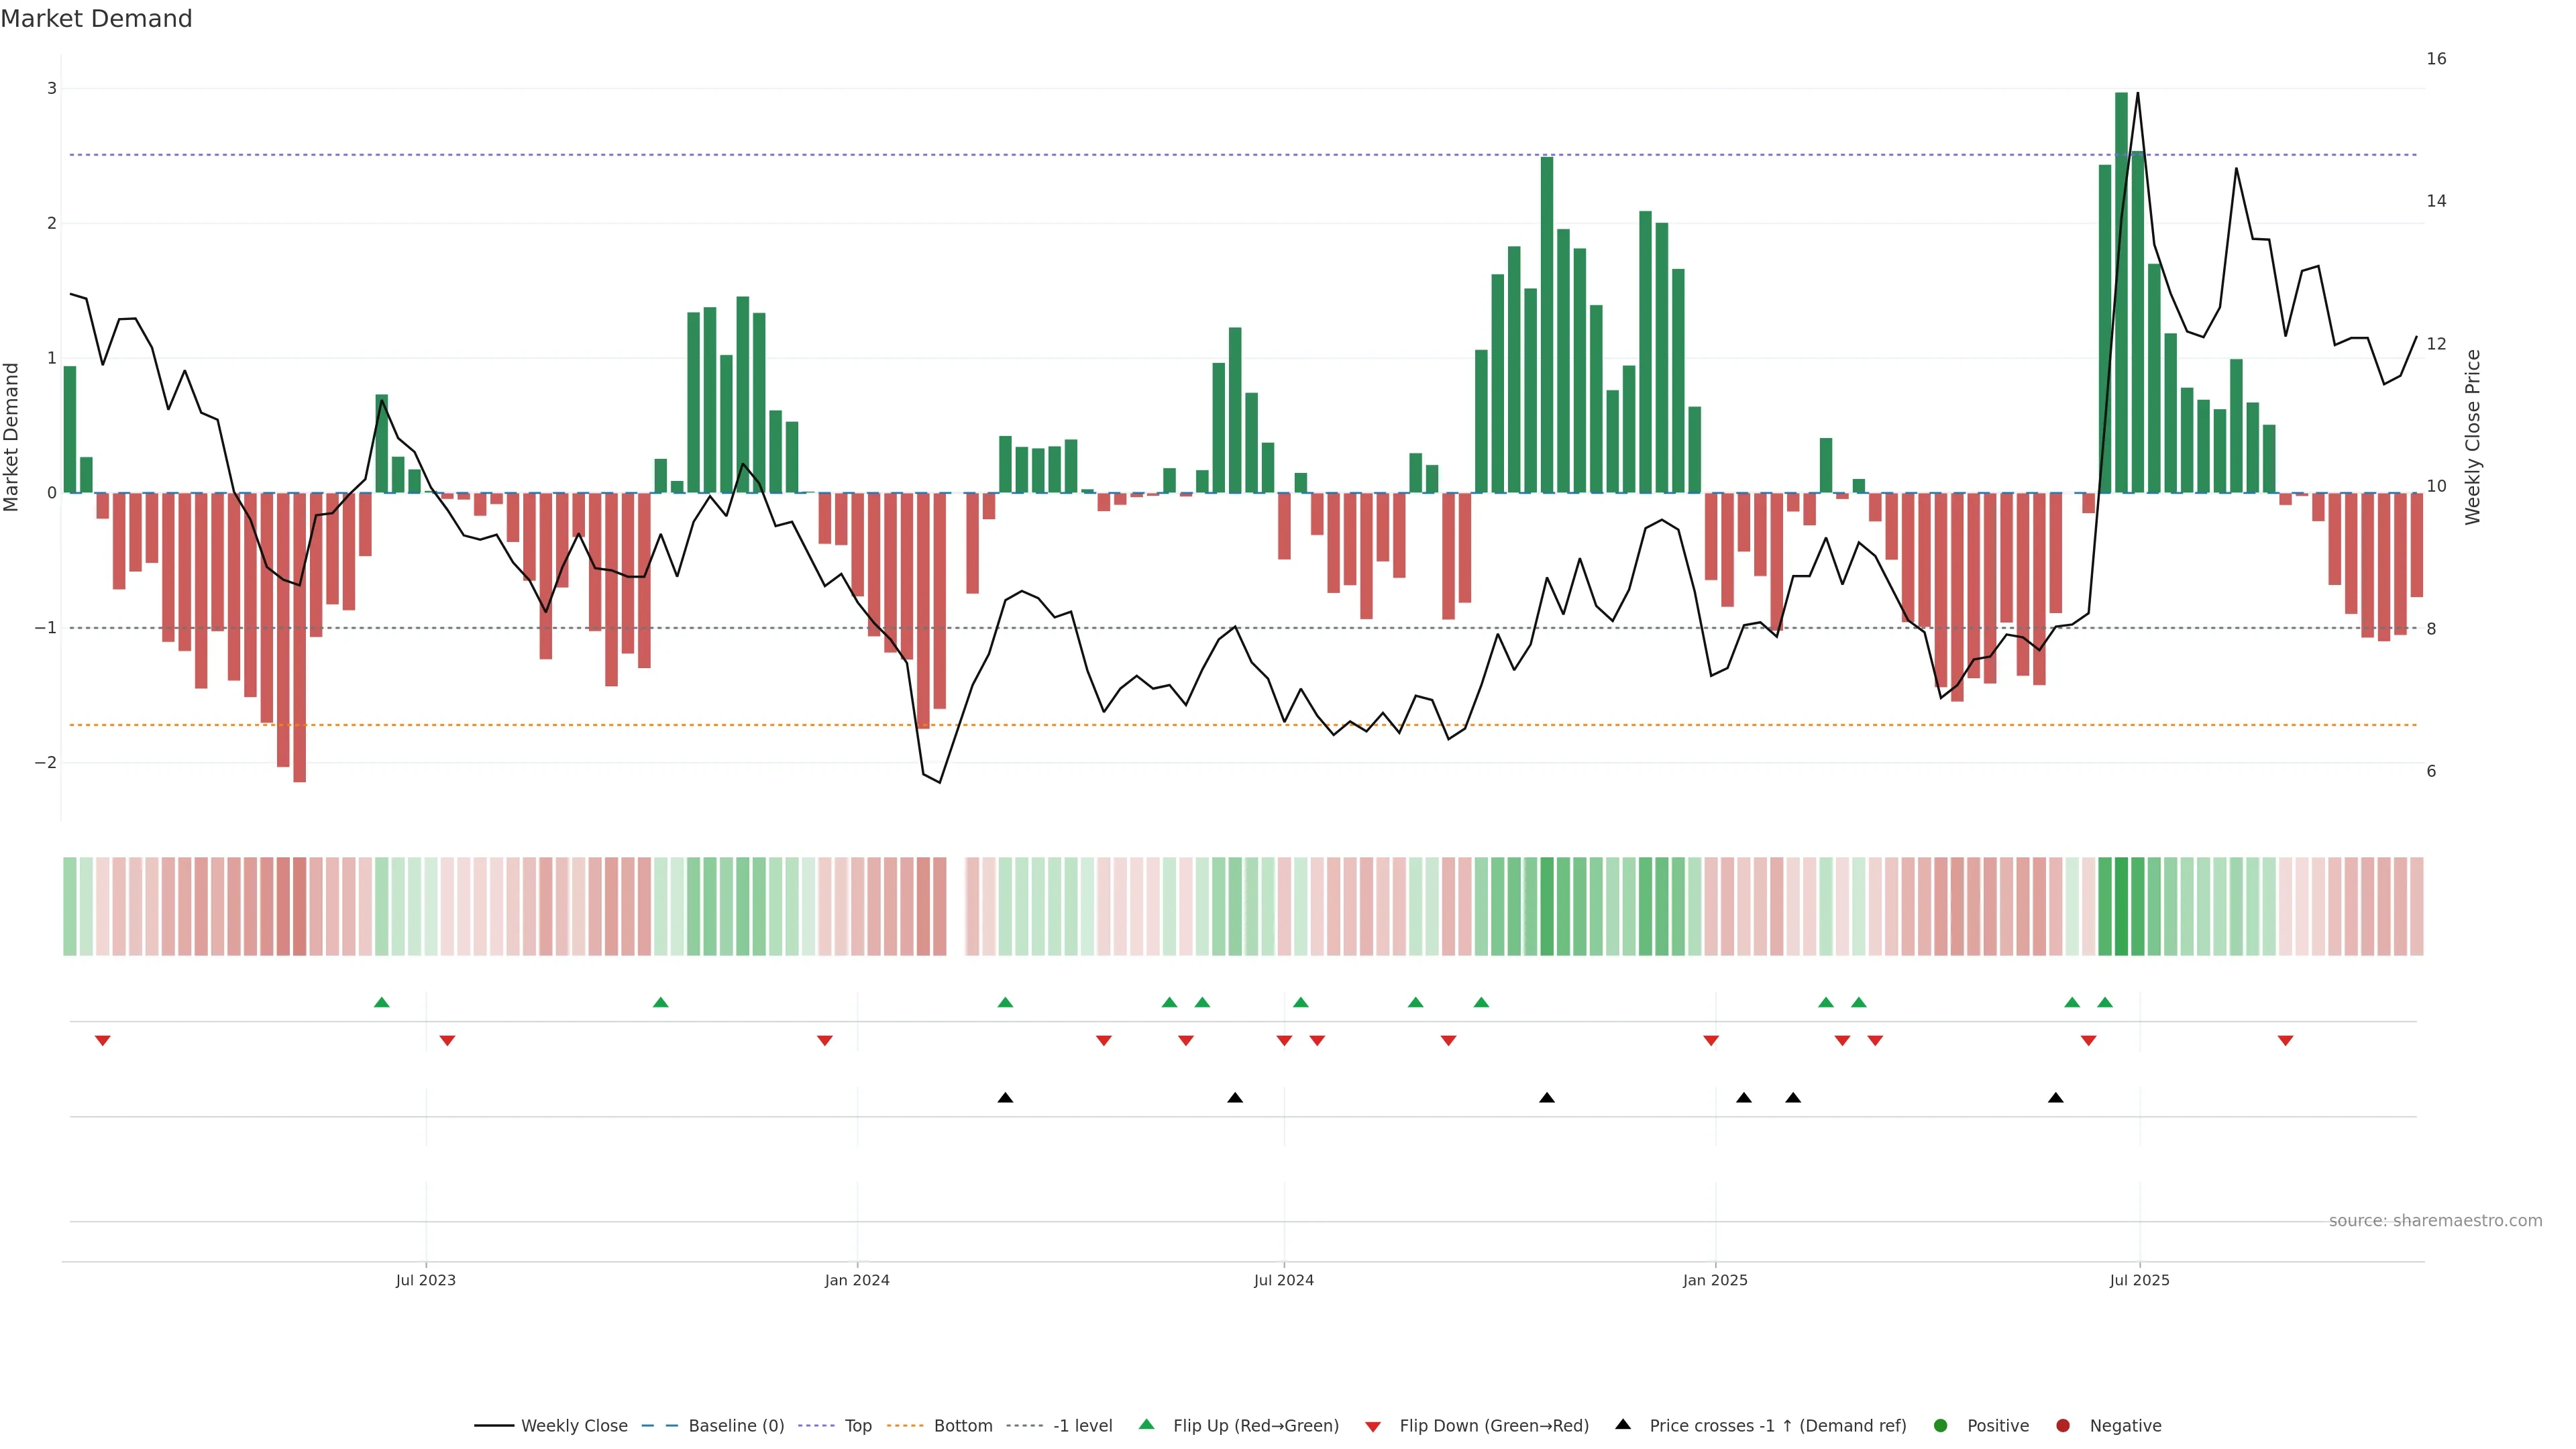Click red Flip Down triangle legend icon
2576x1449 pixels.
point(1373,1427)
